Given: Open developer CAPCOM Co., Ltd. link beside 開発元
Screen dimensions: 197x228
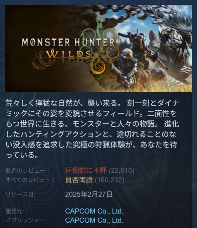Looking at the screenshot, I should point(94,211).
